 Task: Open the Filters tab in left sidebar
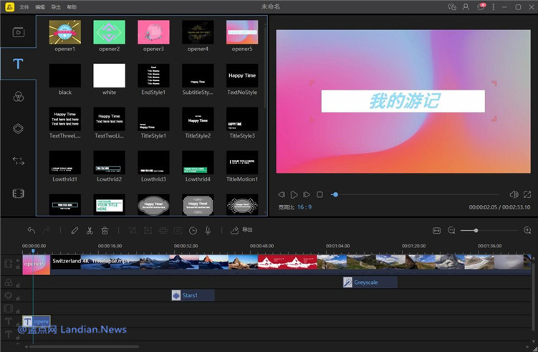point(19,96)
